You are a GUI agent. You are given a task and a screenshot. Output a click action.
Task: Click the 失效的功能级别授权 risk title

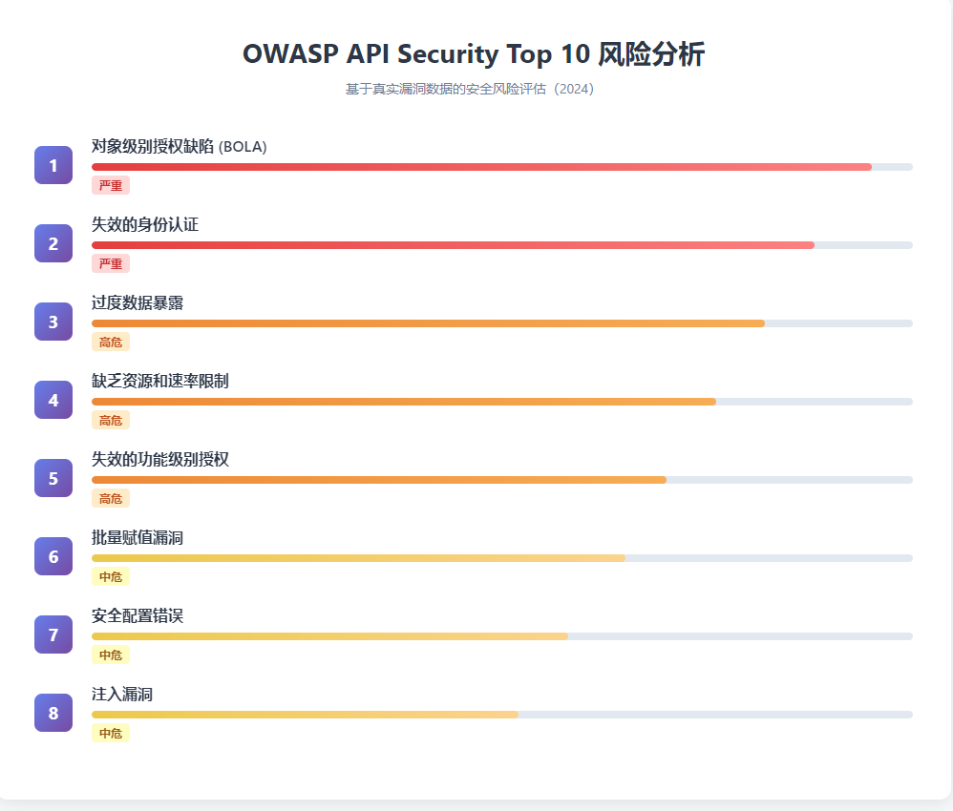pos(160,459)
